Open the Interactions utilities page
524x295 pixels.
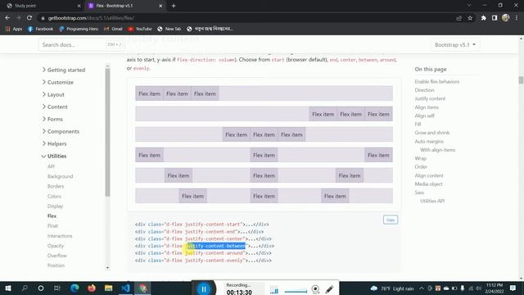click(60, 236)
